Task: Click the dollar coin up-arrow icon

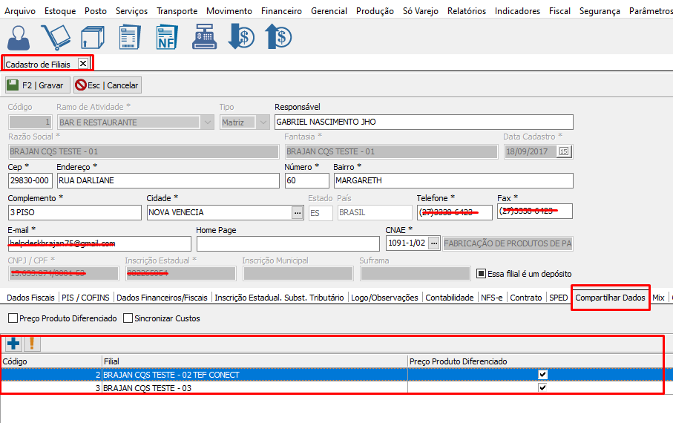Action: point(278,37)
